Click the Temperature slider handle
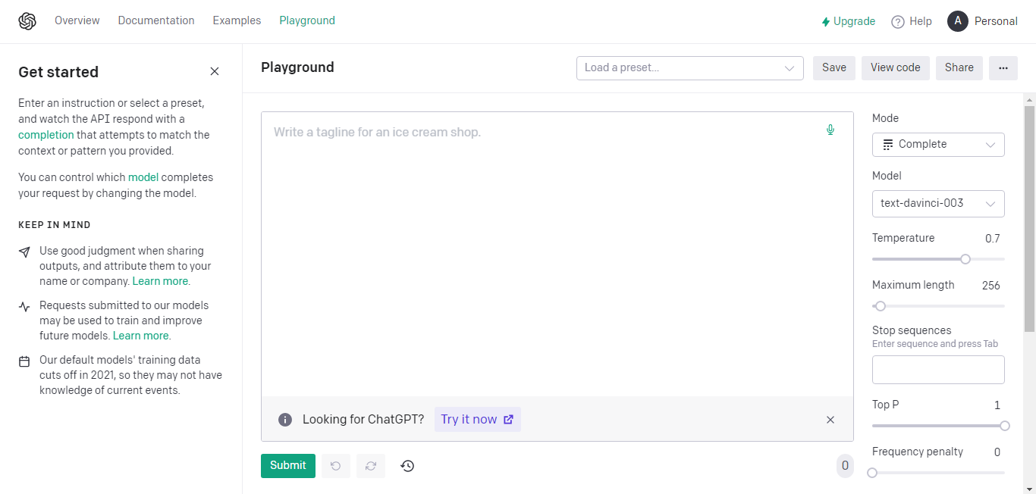The height and width of the screenshot is (494, 1036). pyautogui.click(x=965, y=259)
